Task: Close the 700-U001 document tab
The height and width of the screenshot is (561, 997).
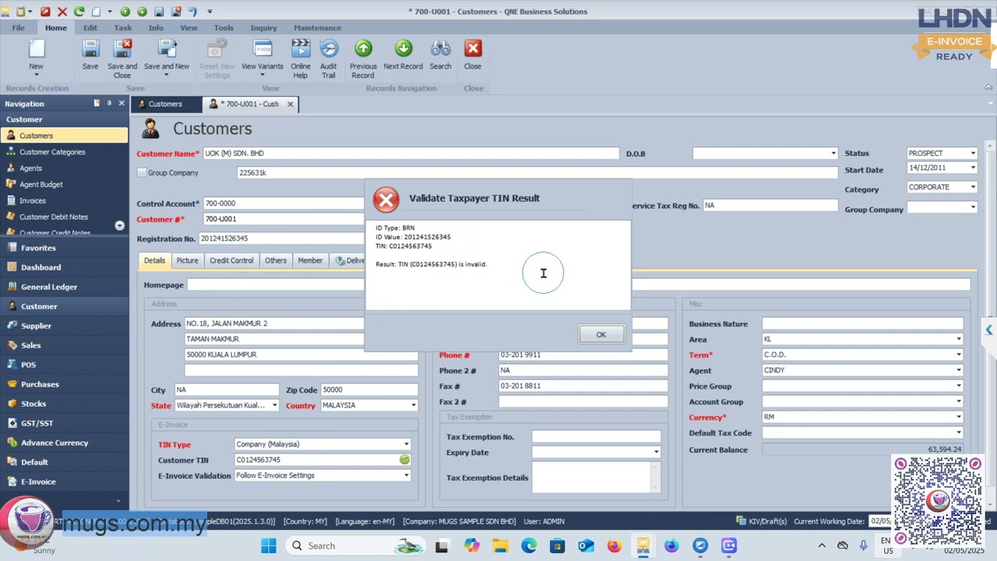Action: (291, 104)
